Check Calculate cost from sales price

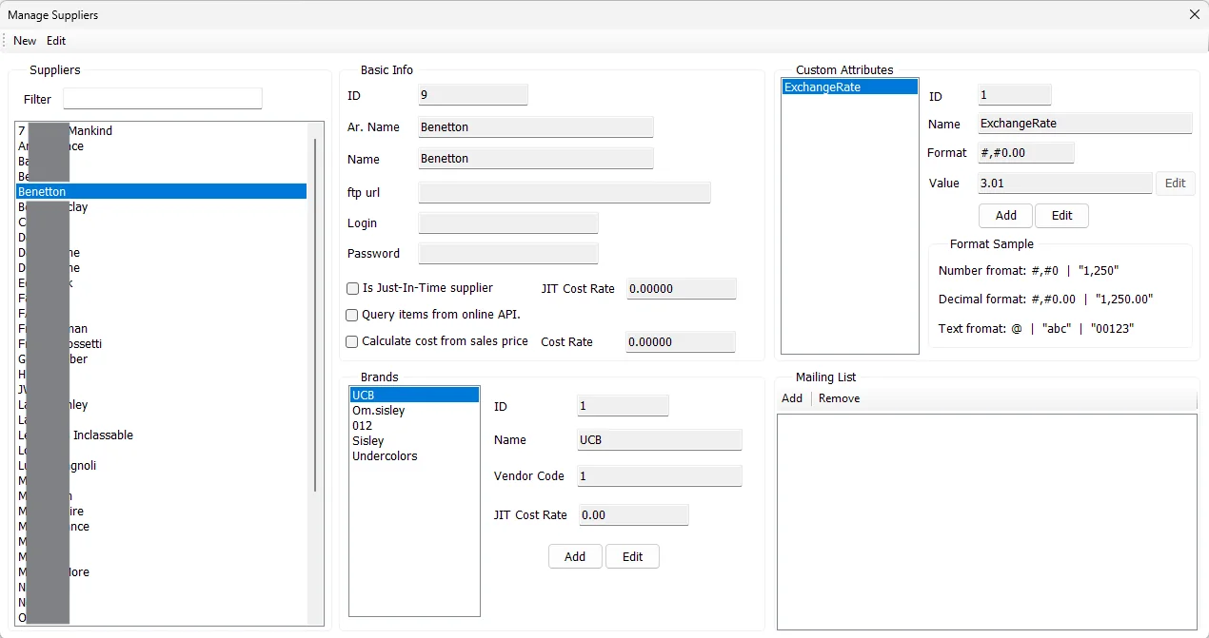[x=352, y=341]
